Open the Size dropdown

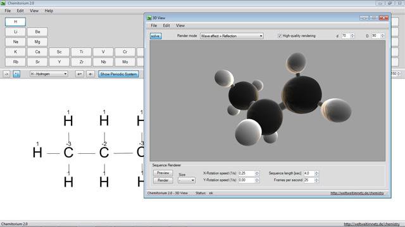(187, 180)
